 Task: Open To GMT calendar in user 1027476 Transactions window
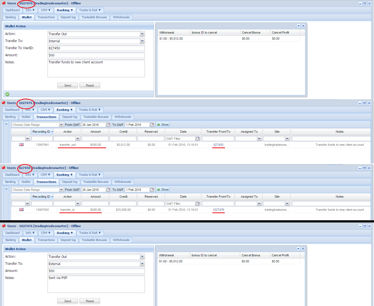[x=152, y=125]
